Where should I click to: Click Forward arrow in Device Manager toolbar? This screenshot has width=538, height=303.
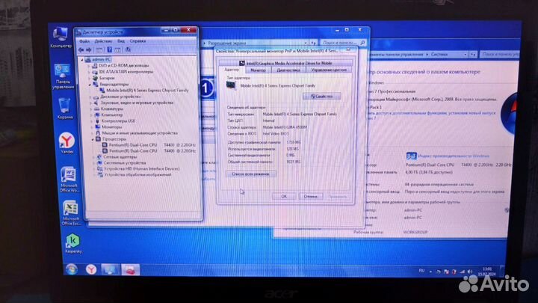point(88,50)
